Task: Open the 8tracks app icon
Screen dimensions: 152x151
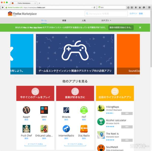Action: click(66, 110)
